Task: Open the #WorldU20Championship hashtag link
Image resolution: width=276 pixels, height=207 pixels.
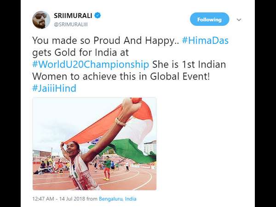Action: [91, 64]
